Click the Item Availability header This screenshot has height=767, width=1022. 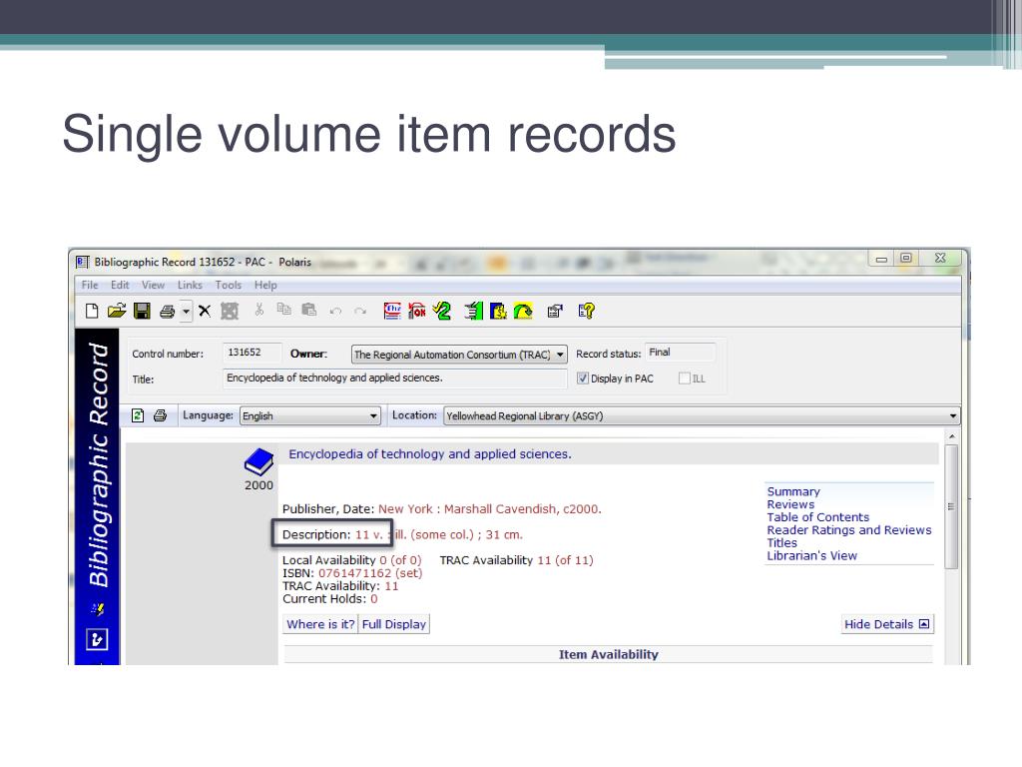608,654
